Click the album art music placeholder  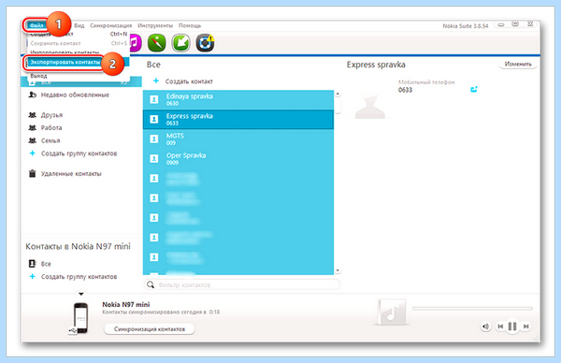pos(392,312)
